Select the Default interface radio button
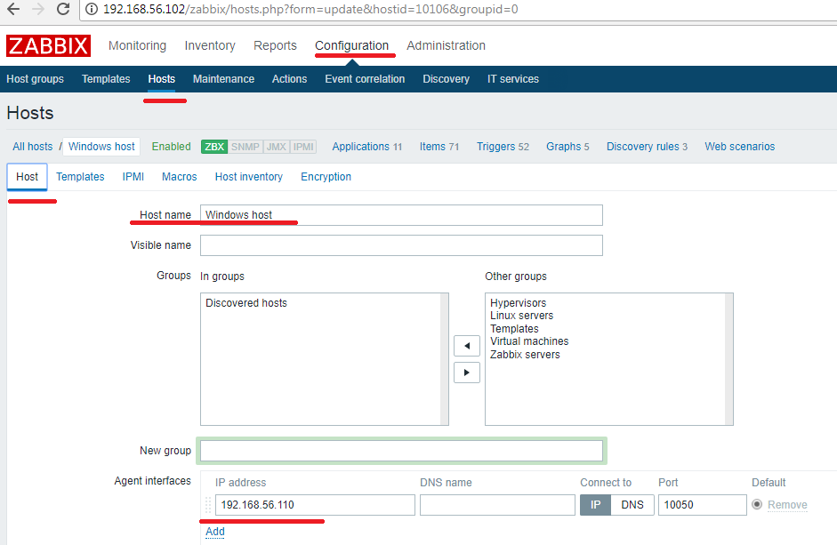 [x=757, y=504]
